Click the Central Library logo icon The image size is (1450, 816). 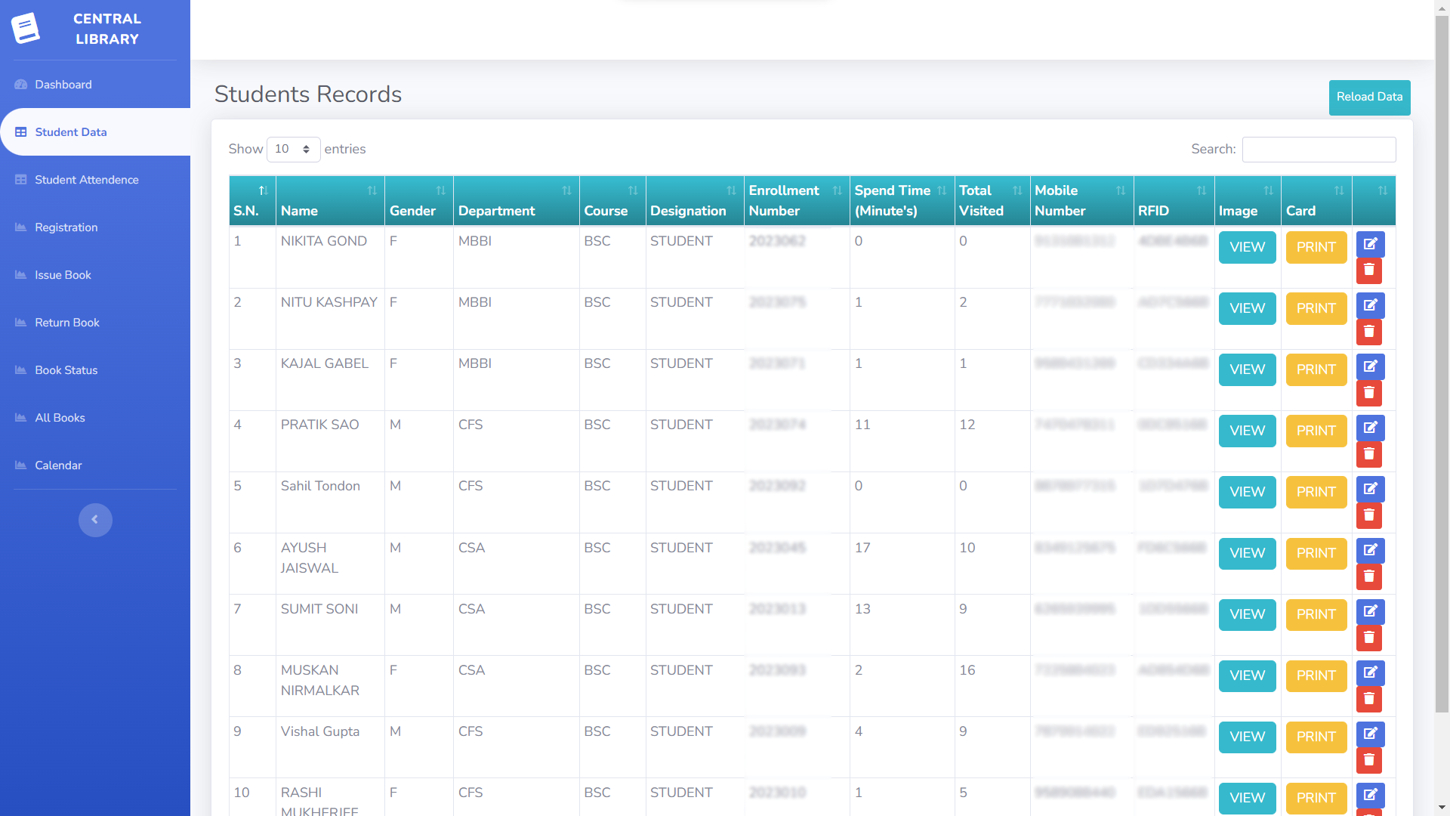pos(26,29)
